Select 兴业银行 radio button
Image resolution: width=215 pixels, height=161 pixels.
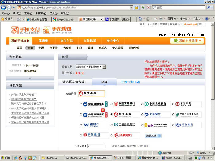(x=173, y=125)
